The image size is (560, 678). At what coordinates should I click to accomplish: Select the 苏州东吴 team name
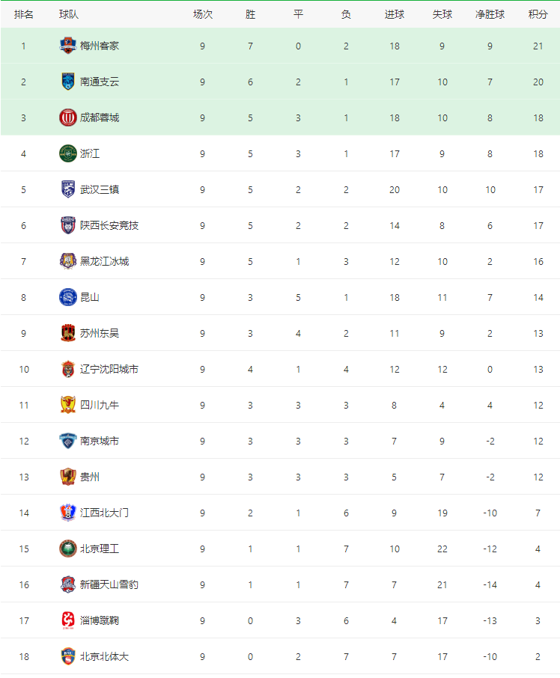[x=100, y=333]
